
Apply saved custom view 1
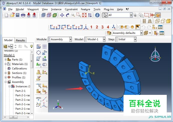point(91,27)
